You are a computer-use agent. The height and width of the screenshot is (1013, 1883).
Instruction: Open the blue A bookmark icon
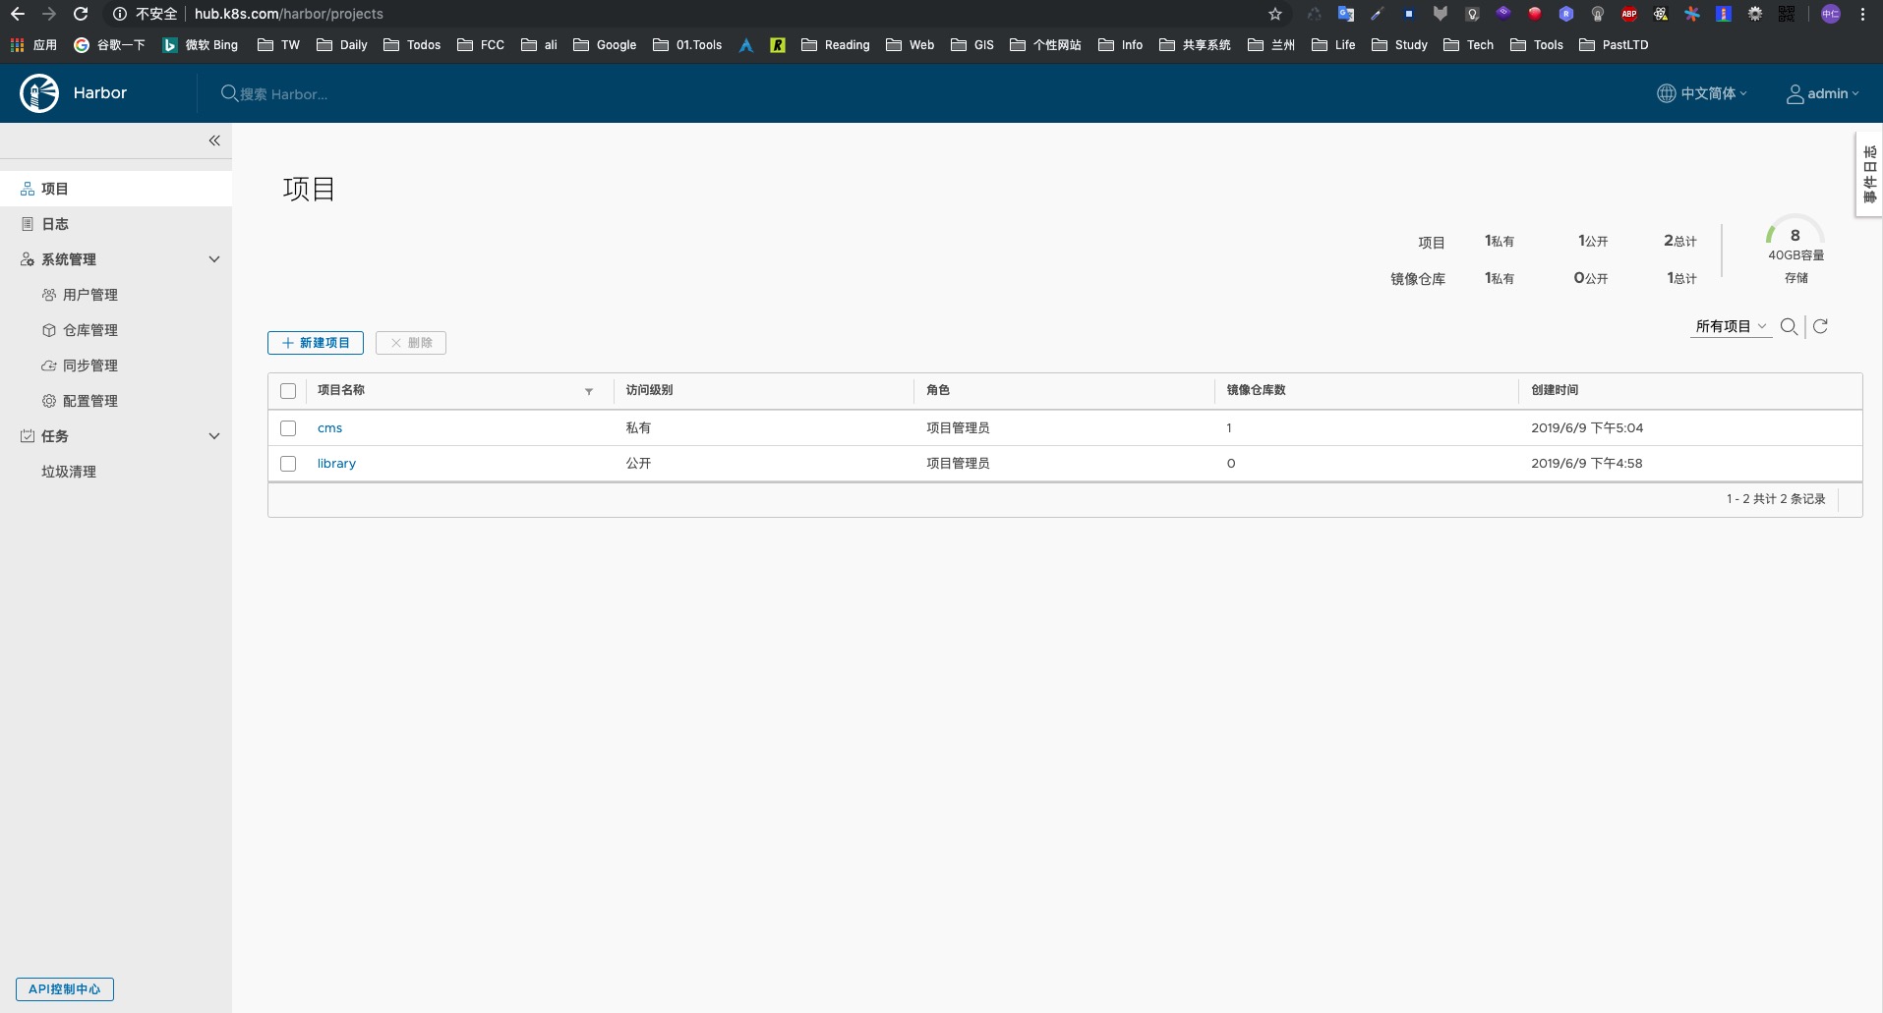pyautogui.click(x=746, y=45)
